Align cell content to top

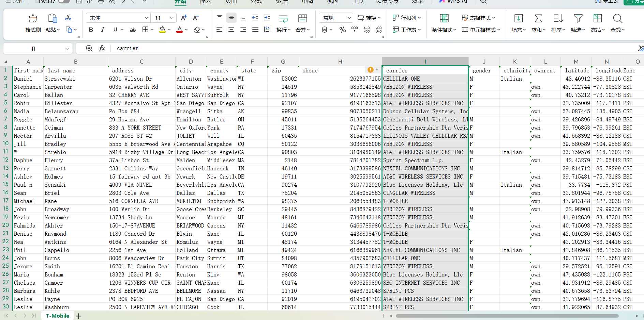[220, 18]
